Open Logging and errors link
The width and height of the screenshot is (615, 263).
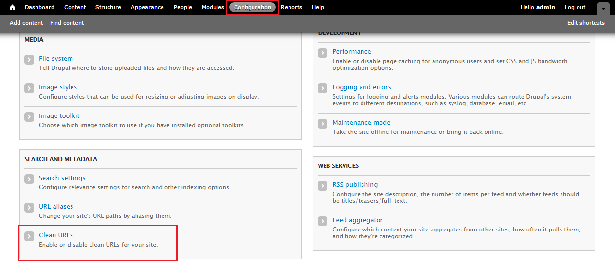pyautogui.click(x=362, y=87)
